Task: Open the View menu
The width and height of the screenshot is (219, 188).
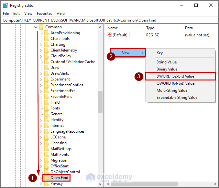Action: pos(28,14)
